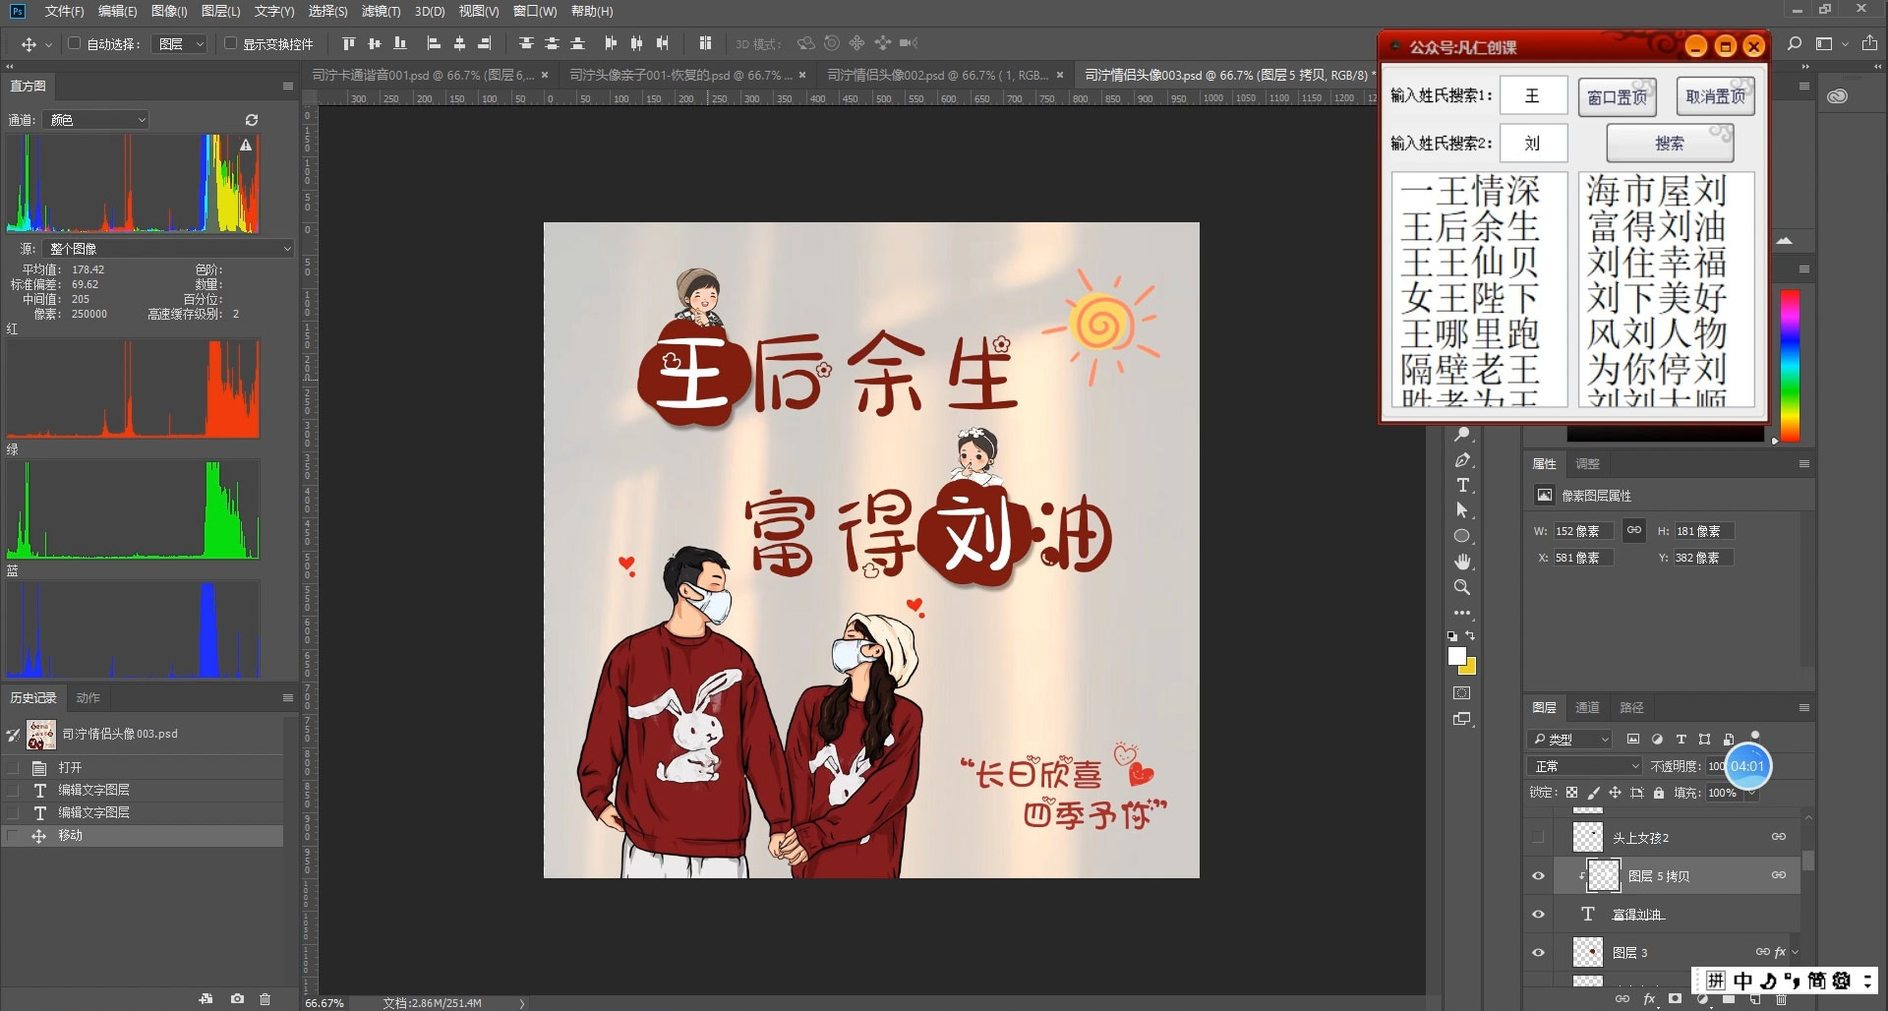Select the Zoom tool
Image resolution: width=1888 pixels, height=1011 pixels.
click(1462, 587)
